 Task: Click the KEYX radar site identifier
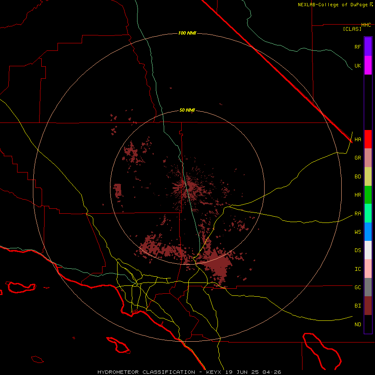coord(214,372)
